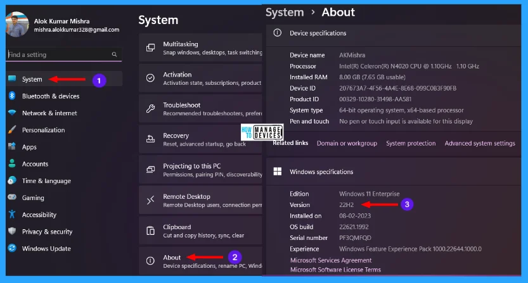Click the user profile picture

[x=18, y=24]
